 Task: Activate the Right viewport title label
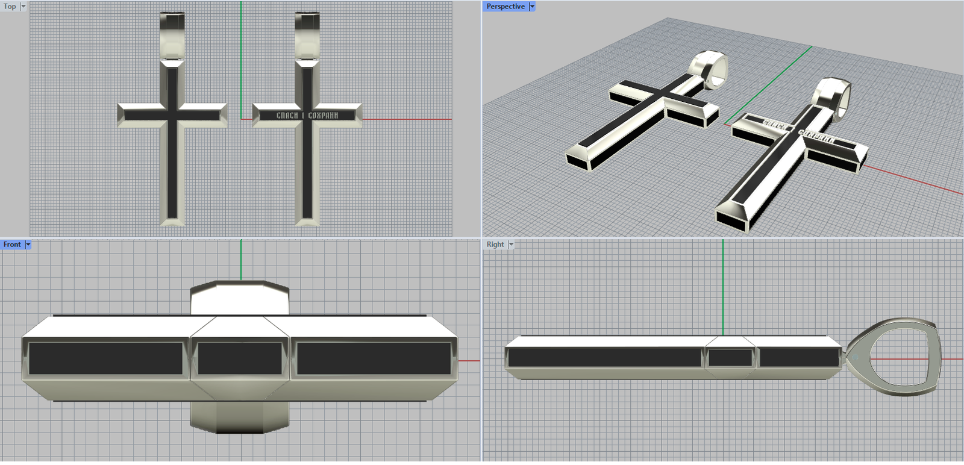(x=495, y=245)
